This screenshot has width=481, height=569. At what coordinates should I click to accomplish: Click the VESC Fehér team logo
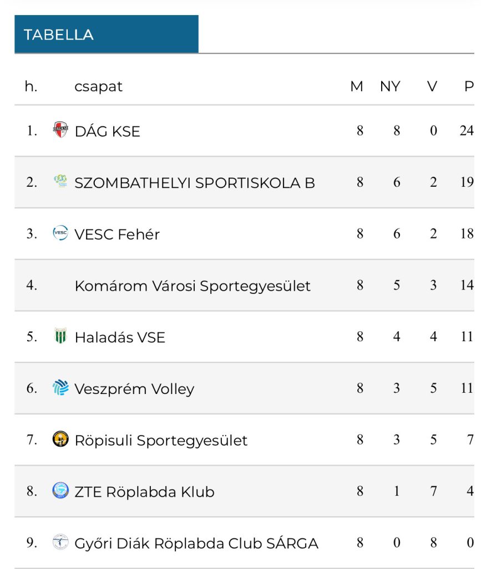pos(60,233)
